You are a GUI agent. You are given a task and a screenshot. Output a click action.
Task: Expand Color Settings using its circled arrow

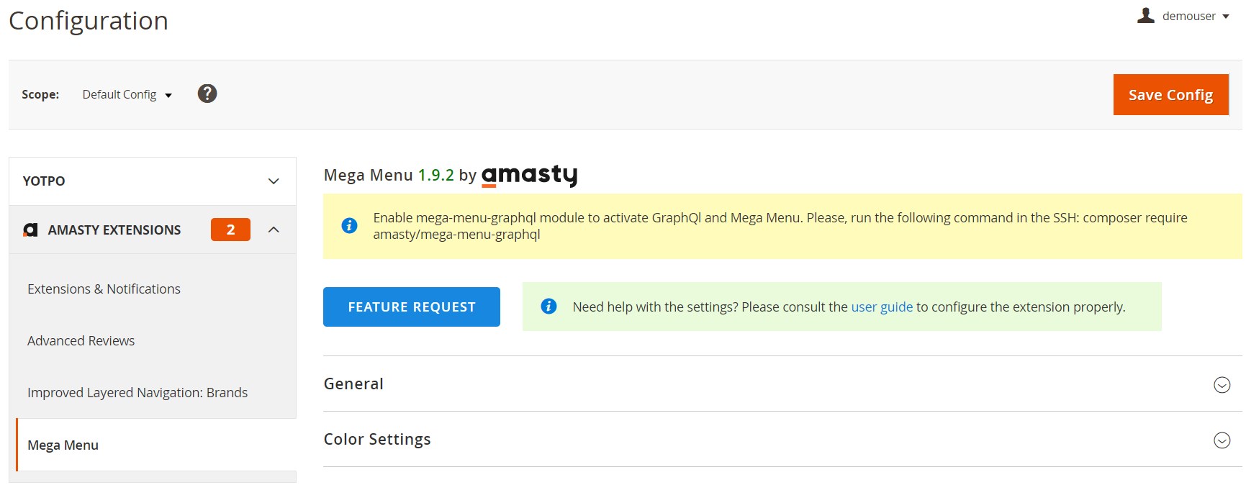click(1222, 440)
